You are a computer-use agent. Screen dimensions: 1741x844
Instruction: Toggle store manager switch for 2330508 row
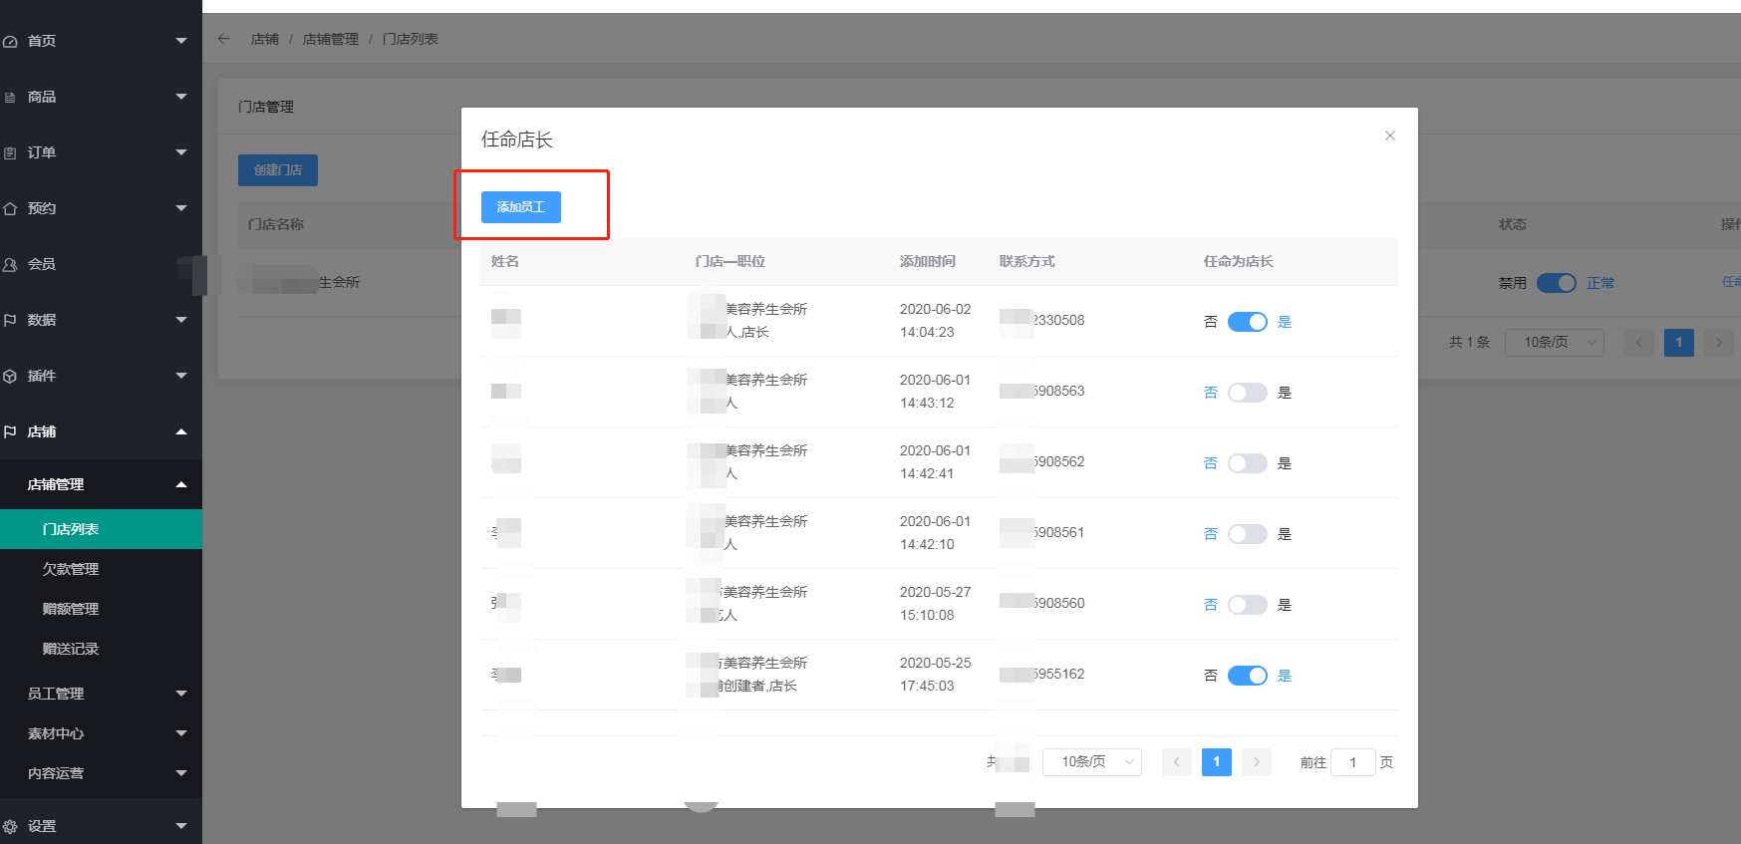tap(1247, 322)
